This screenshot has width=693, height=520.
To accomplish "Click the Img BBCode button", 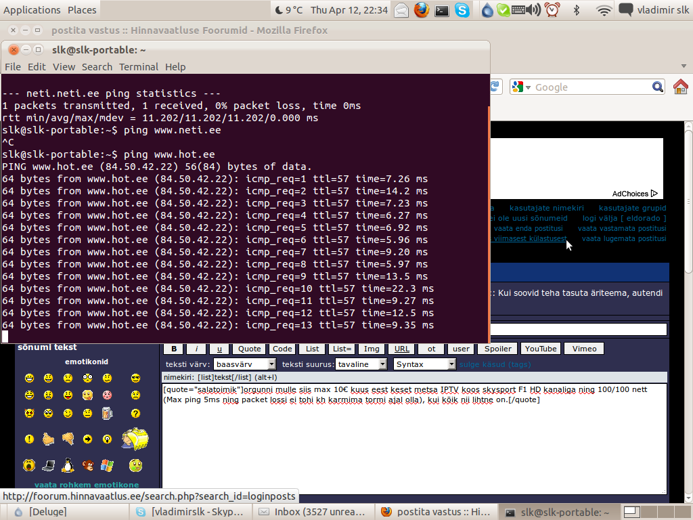I will click(x=372, y=349).
